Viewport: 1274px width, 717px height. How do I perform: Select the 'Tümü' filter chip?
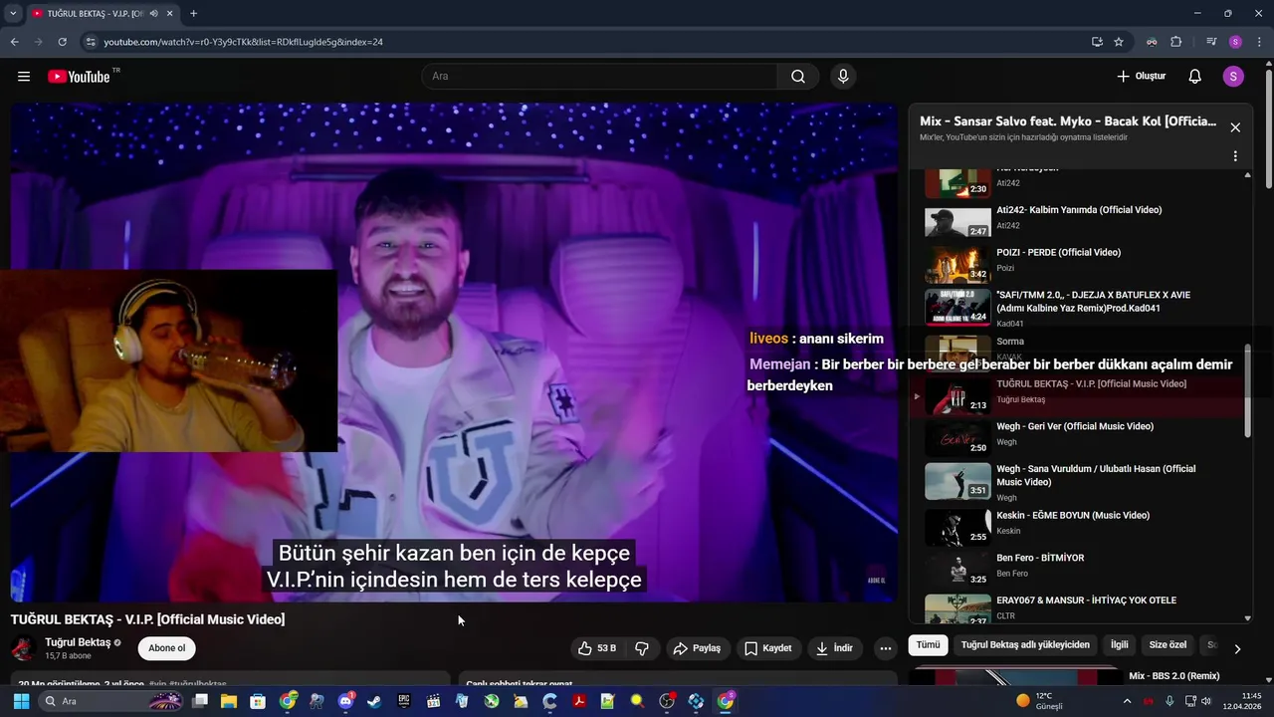[x=928, y=645]
